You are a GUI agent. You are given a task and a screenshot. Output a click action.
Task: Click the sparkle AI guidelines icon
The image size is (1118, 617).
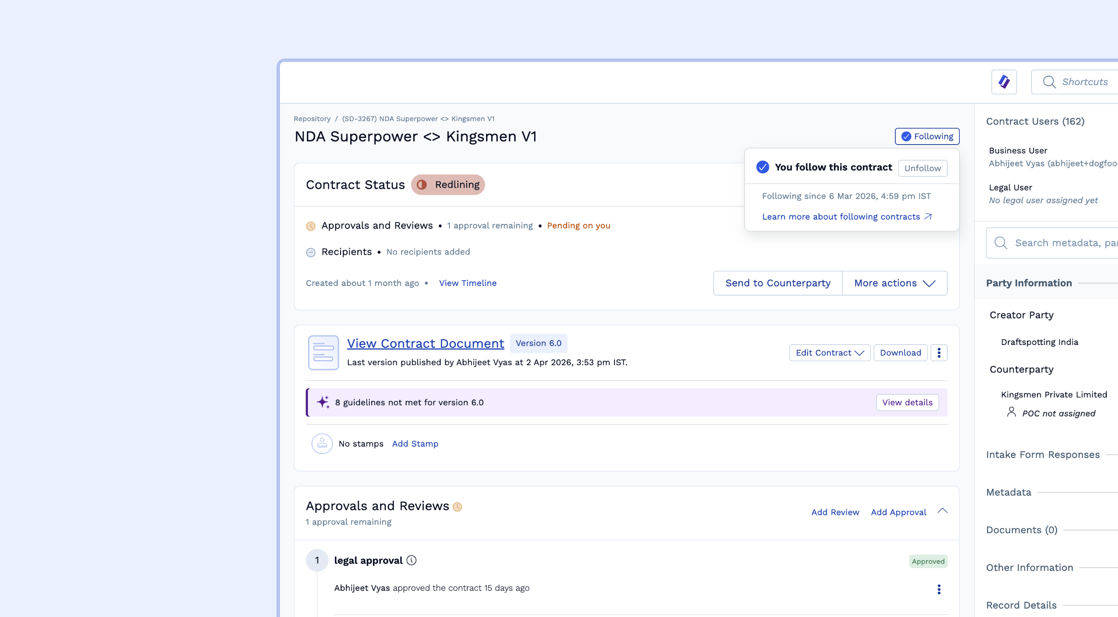click(x=323, y=402)
